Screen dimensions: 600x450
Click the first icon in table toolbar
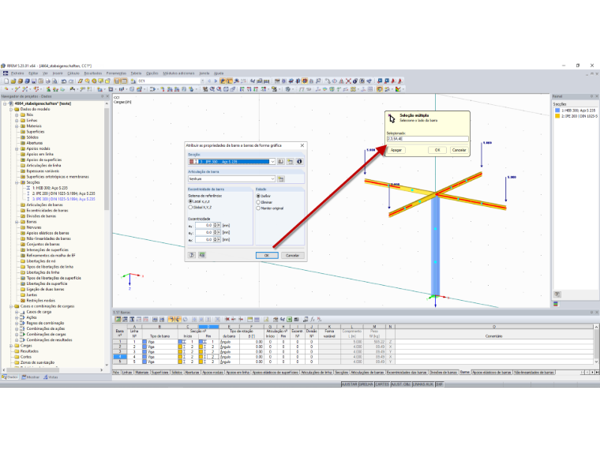[118, 319]
